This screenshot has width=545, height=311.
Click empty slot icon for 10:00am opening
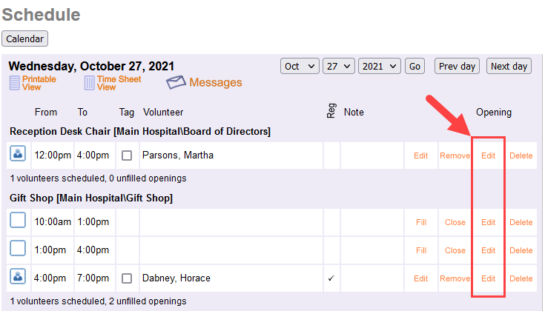click(x=18, y=221)
